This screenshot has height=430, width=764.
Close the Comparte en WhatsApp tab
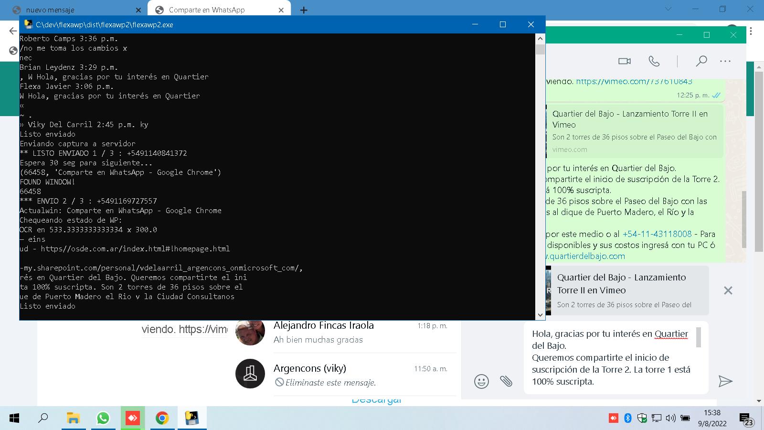point(281,10)
